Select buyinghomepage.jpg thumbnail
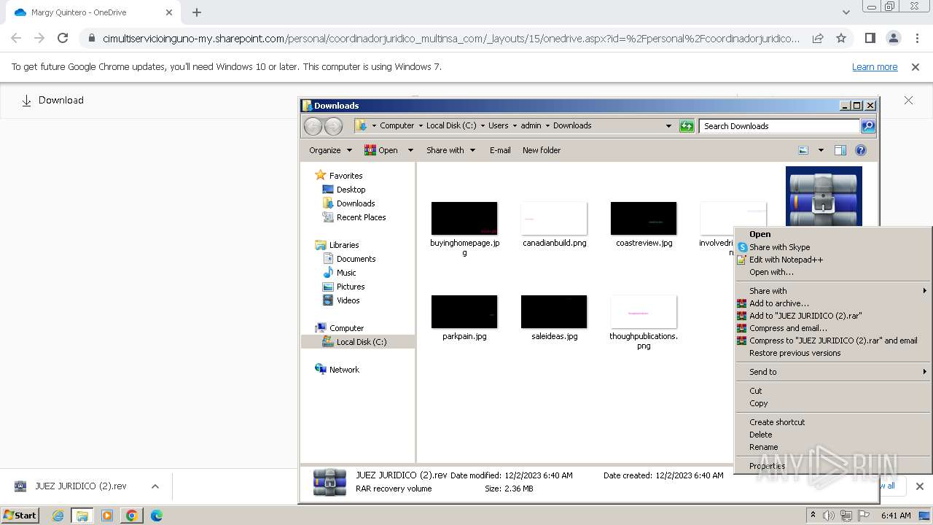 [464, 219]
